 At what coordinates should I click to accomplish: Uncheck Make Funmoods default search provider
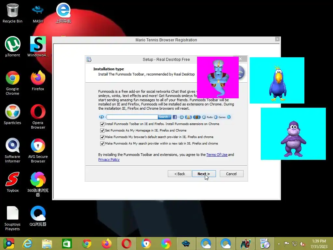point(102,137)
